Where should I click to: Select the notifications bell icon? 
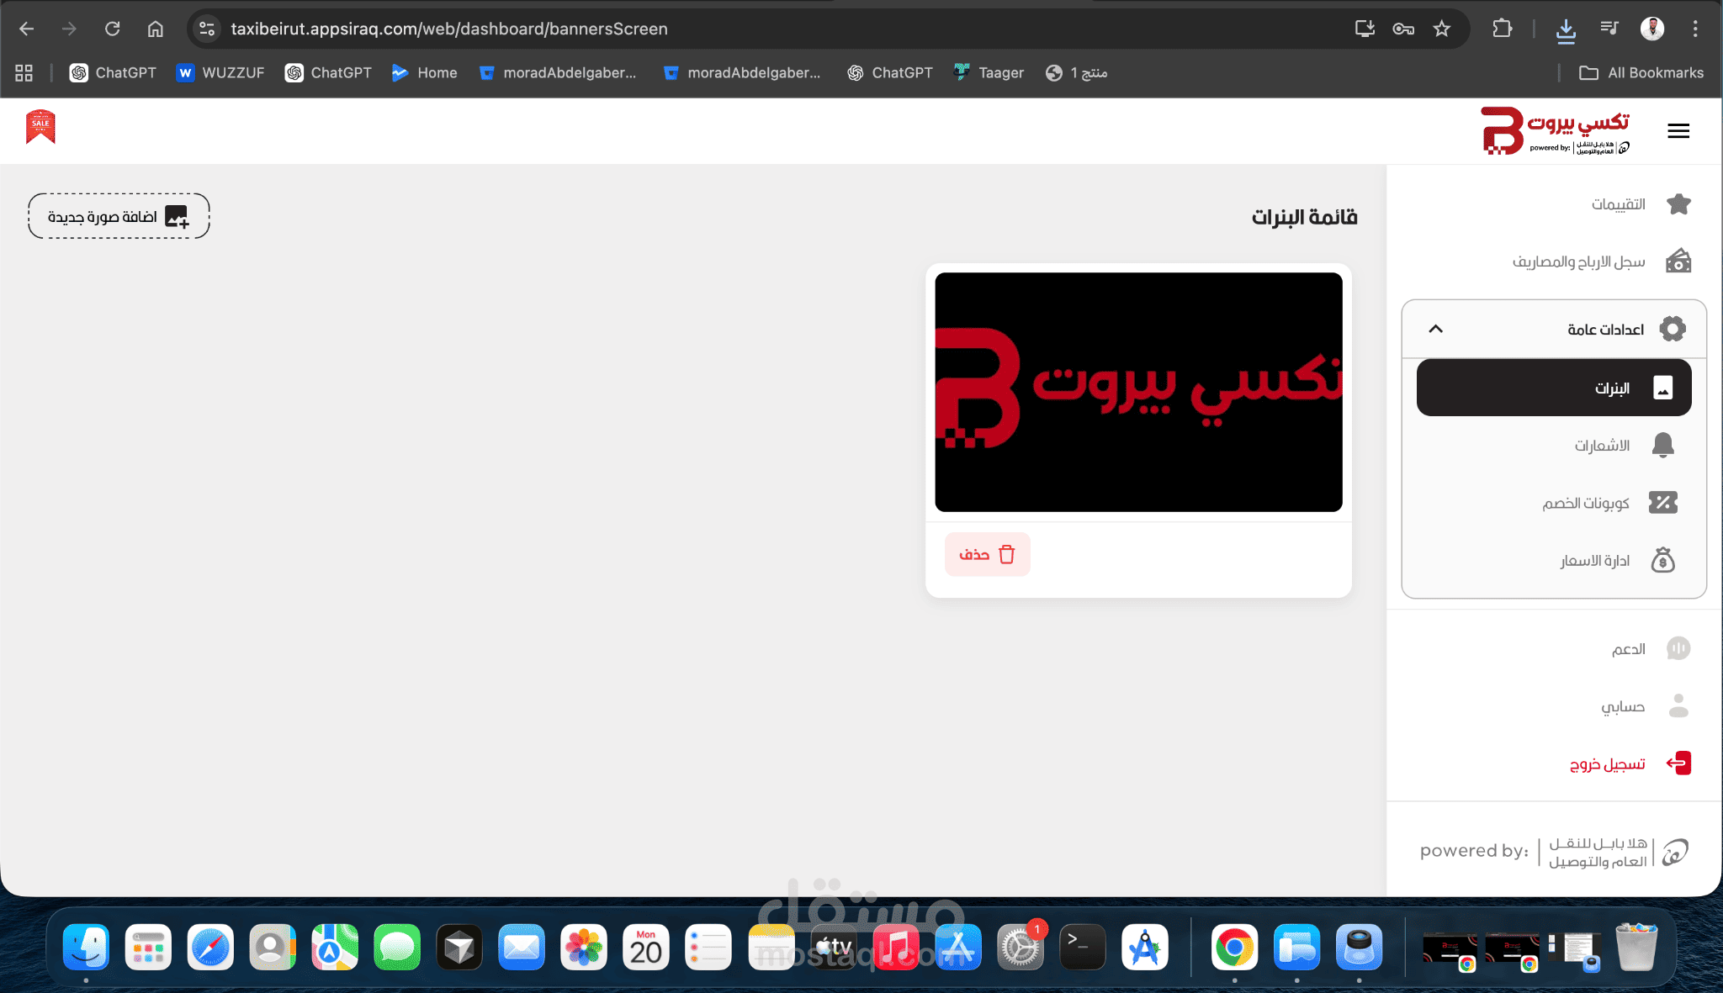coord(1662,445)
